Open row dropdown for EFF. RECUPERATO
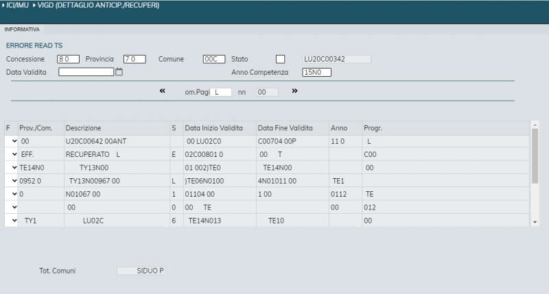This screenshot has width=549, height=294. click(13, 154)
